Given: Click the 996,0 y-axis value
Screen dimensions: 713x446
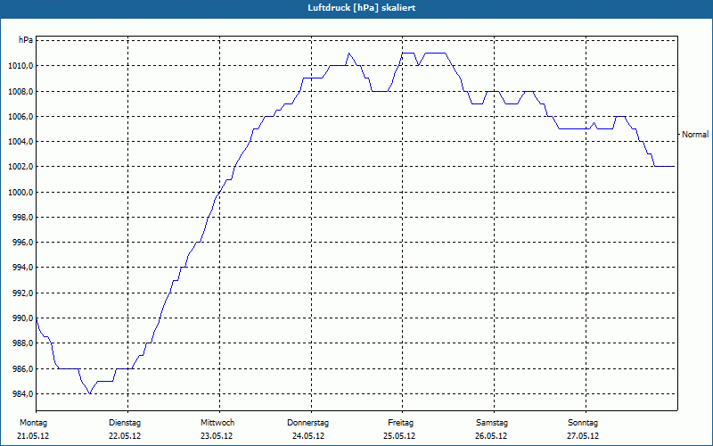Looking at the screenshot, I should 22,242.
